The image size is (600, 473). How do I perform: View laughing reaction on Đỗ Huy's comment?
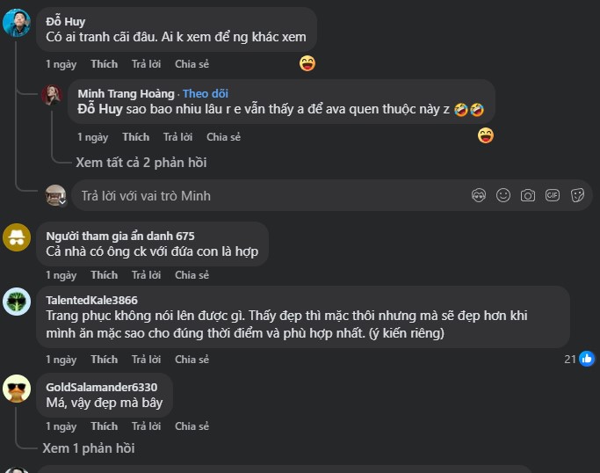[307, 63]
